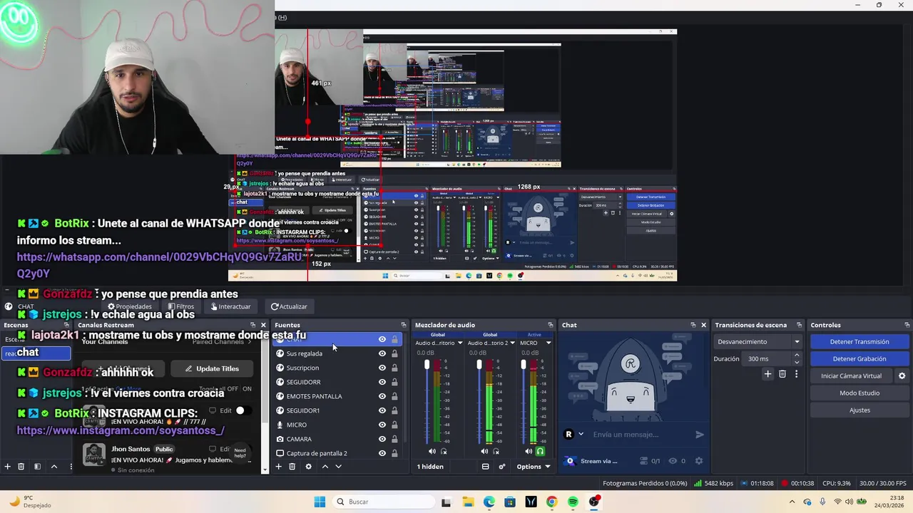Expand MICRO channel dropdown arrow

pos(548,343)
